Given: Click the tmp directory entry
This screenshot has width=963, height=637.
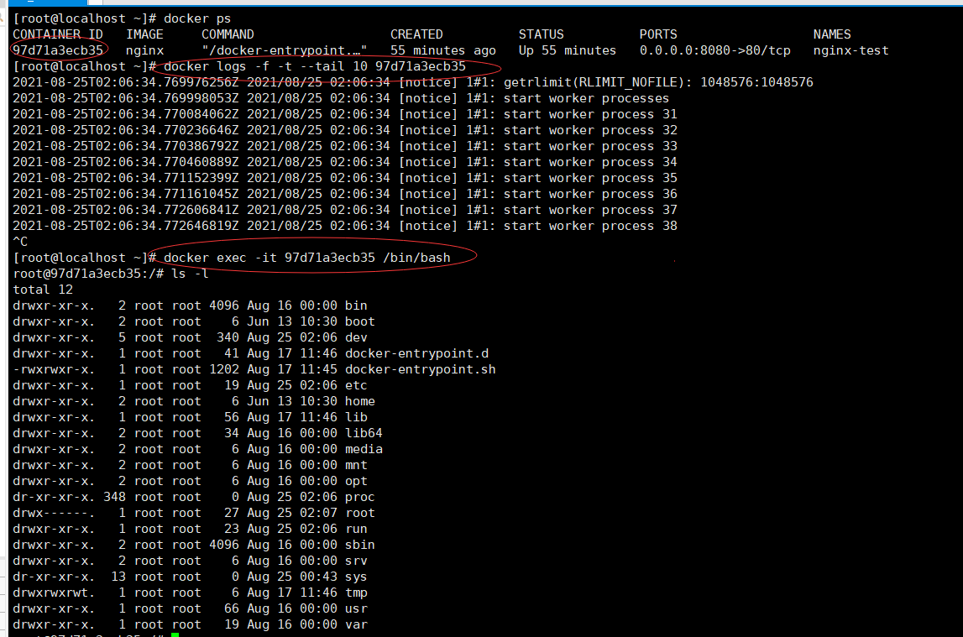Looking at the screenshot, I should (356, 593).
